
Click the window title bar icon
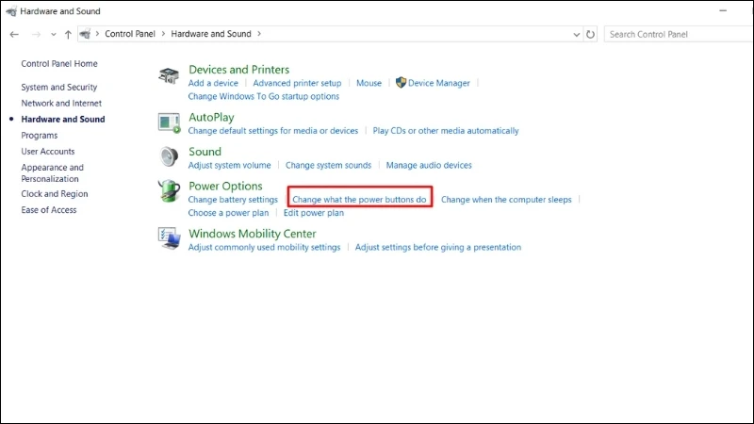tap(11, 11)
